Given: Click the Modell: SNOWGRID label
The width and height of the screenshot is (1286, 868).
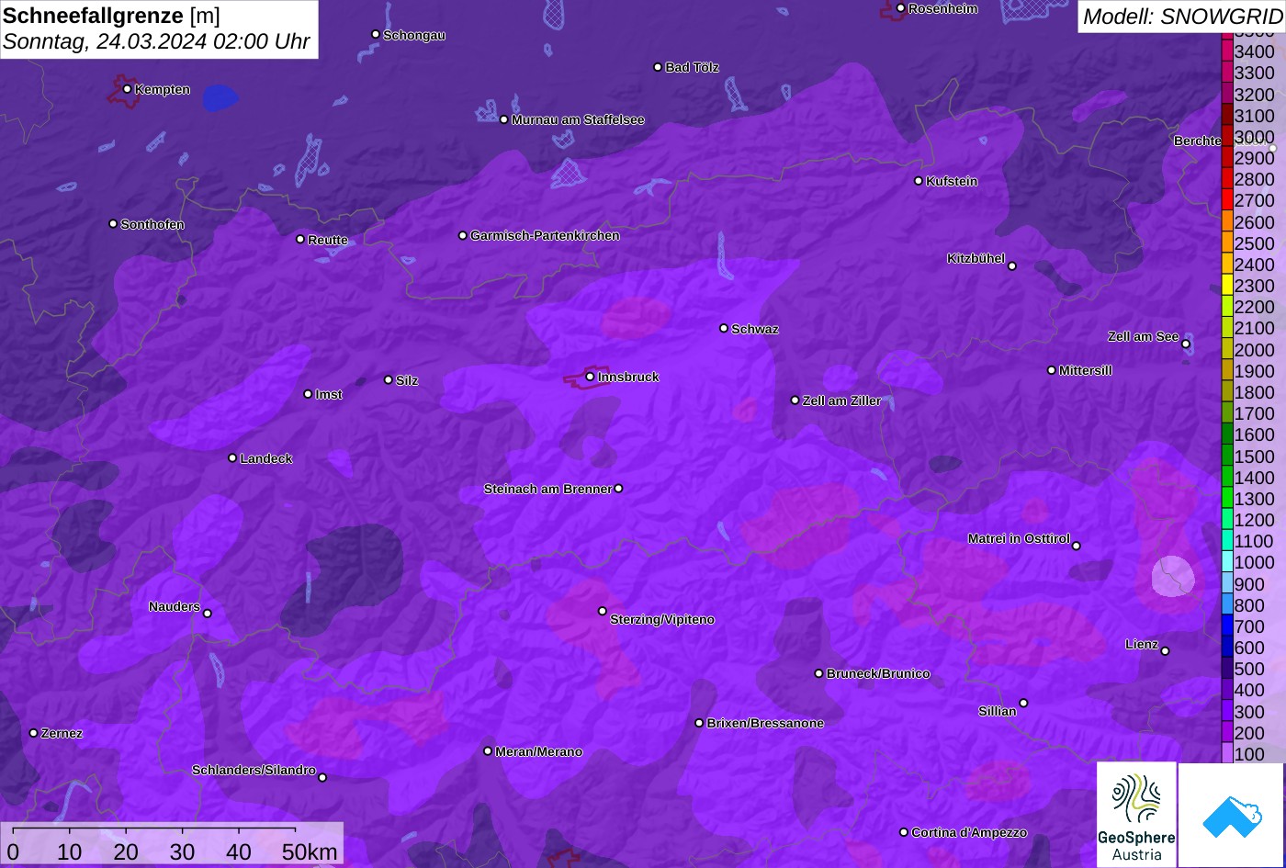Looking at the screenshot, I should (1181, 16).
